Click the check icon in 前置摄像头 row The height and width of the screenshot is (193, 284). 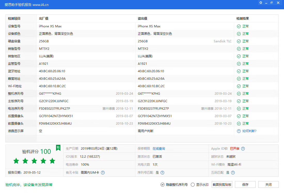(239, 124)
